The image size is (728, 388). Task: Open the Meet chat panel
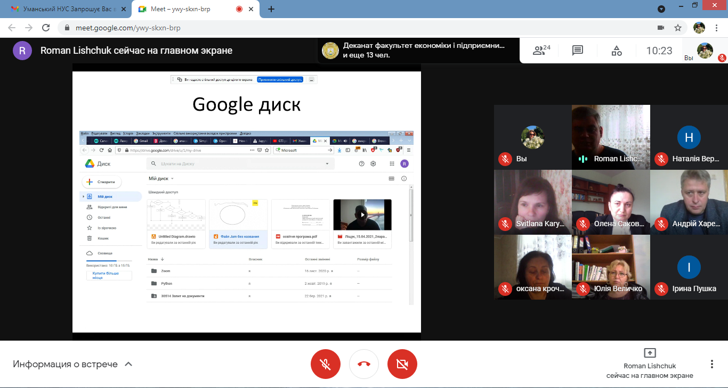click(578, 51)
